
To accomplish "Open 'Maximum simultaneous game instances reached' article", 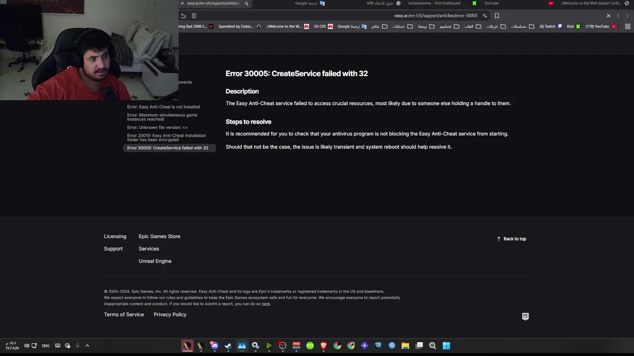I will pyautogui.click(x=162, y=117).
